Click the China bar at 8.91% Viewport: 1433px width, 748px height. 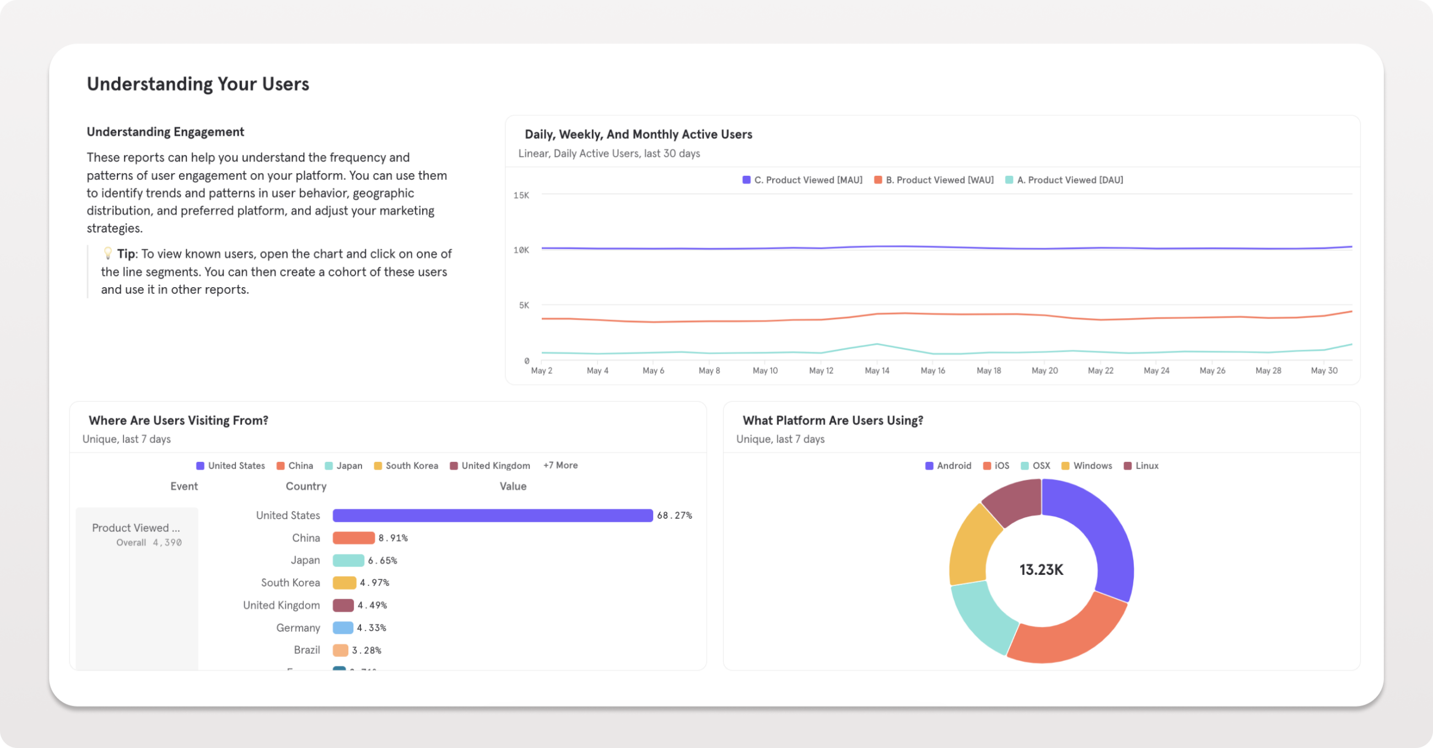[x=353, y=538]
